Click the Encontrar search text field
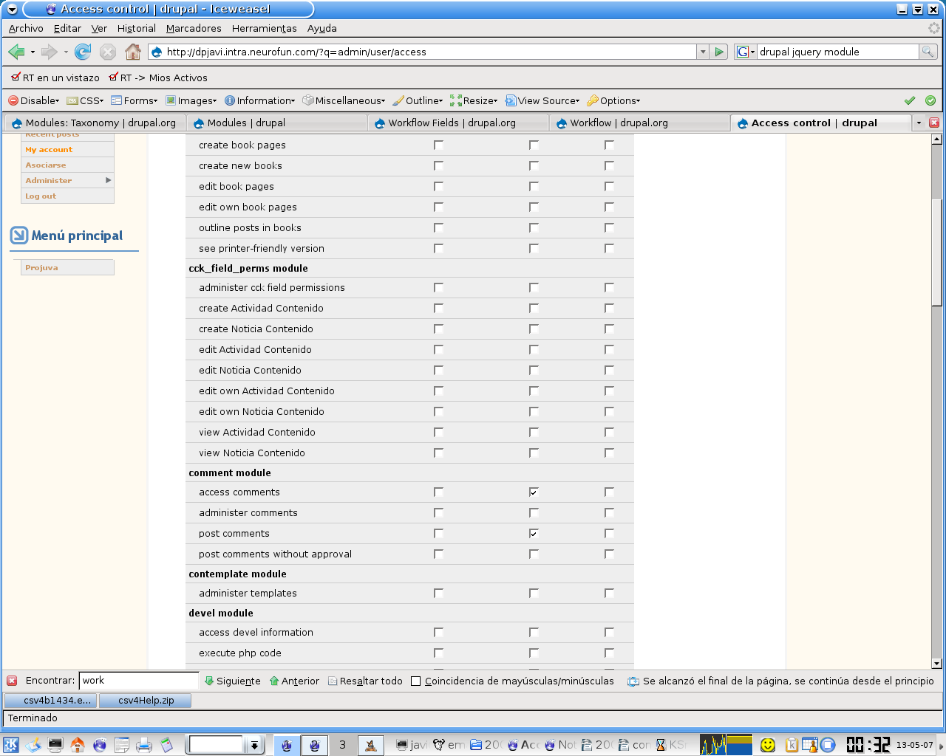The height and width of the screenshot is (756, 946). (138, 681)
